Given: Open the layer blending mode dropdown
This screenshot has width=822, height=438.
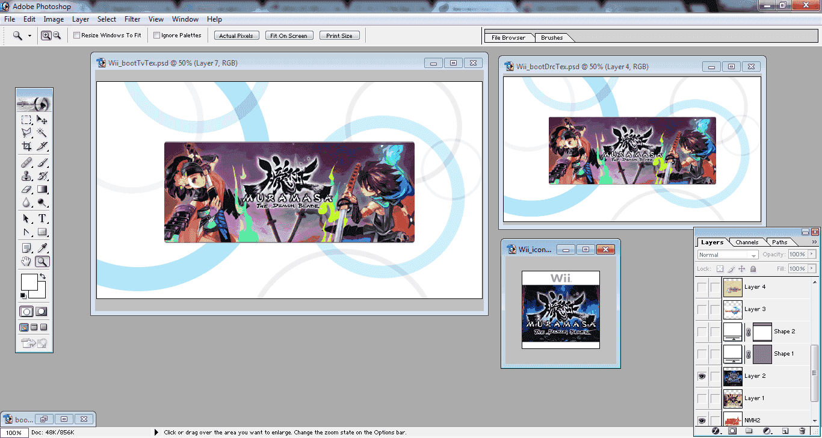Looking at the screenshot, I should [x=728, y=255].
